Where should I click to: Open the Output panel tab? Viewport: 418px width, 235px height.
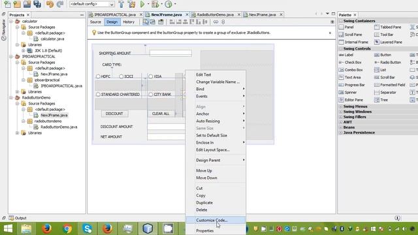18,218
